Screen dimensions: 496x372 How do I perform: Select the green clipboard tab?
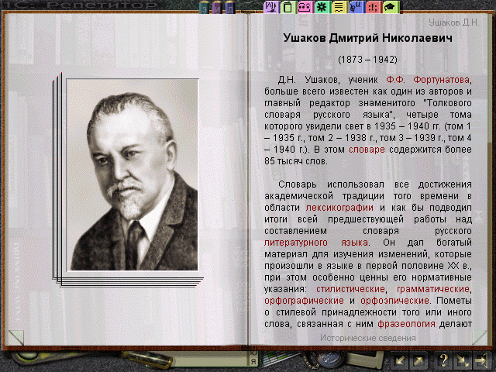tap(288, 7)
